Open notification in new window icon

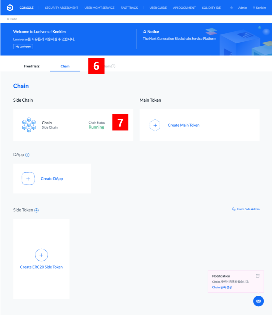(257, 276)
